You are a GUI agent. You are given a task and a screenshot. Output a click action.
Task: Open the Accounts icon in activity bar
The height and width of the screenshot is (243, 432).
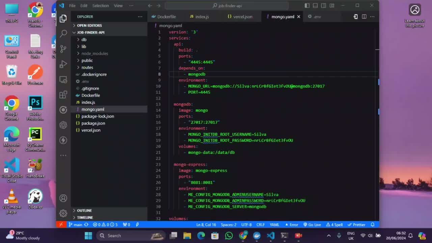[x=63, y=198]
